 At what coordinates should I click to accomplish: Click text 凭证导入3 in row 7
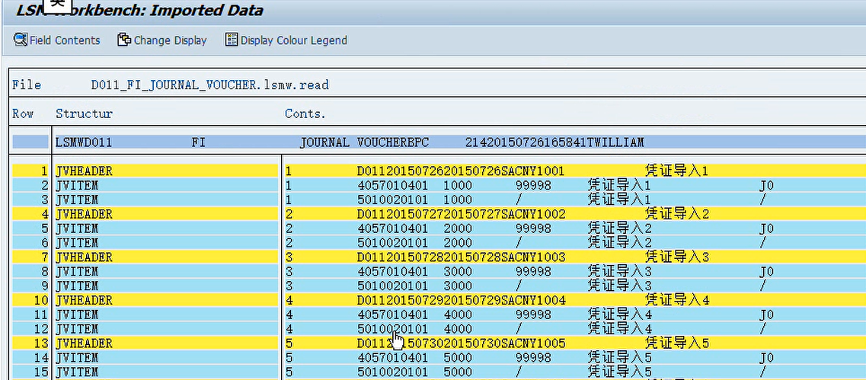(676, 257)
